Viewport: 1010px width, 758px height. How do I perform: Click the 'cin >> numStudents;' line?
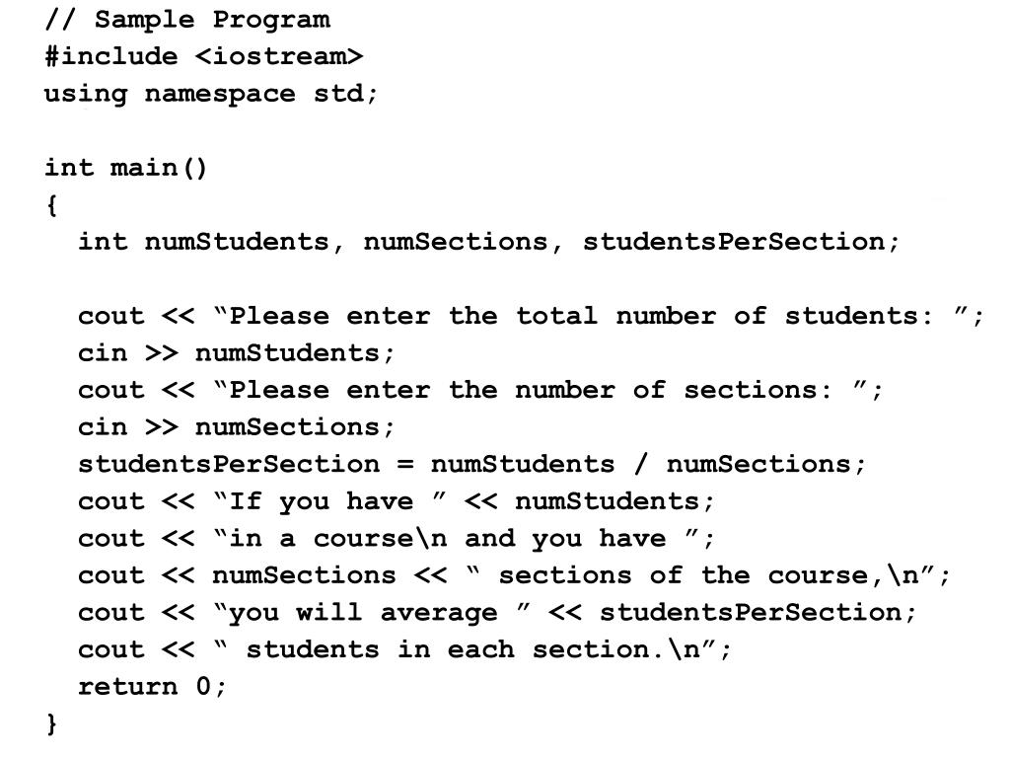click(236, 353)
